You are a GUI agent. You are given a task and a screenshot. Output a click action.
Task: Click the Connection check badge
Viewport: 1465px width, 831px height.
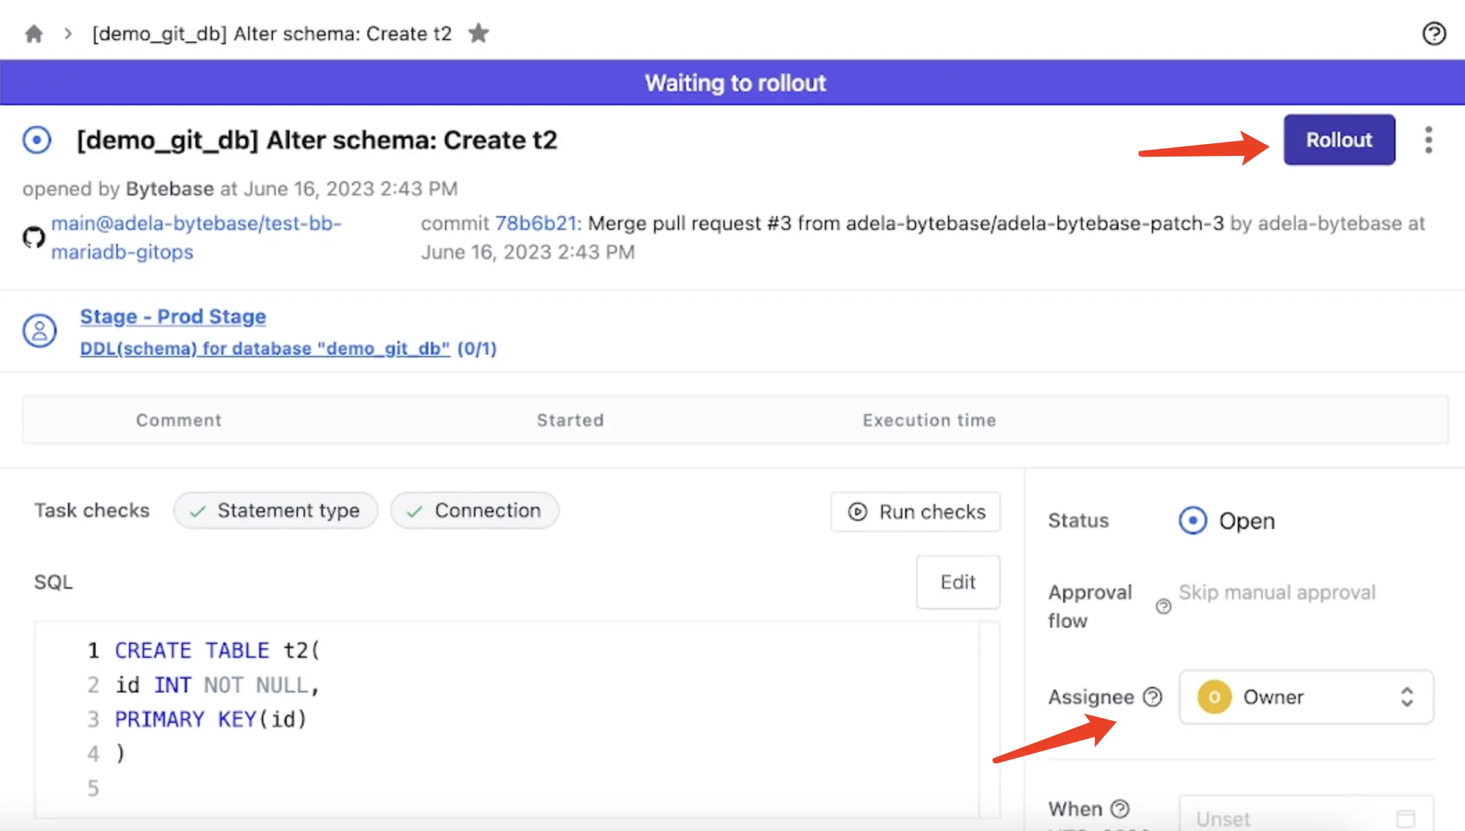tap(475, 510)
